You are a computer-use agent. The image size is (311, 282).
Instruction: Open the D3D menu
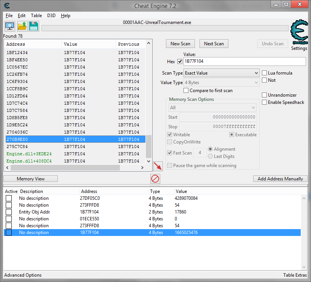coord(51,16)
